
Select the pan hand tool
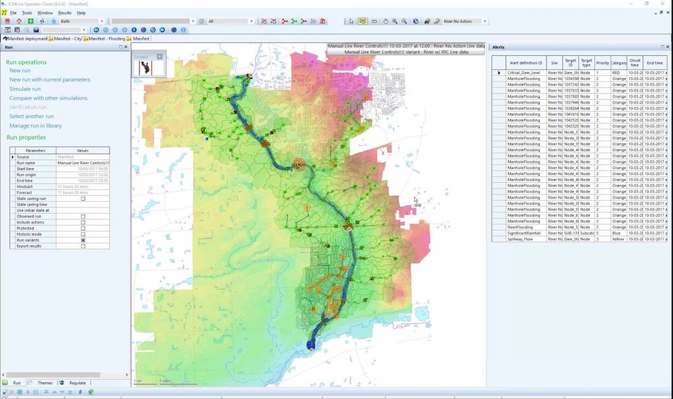pos(385,22)
